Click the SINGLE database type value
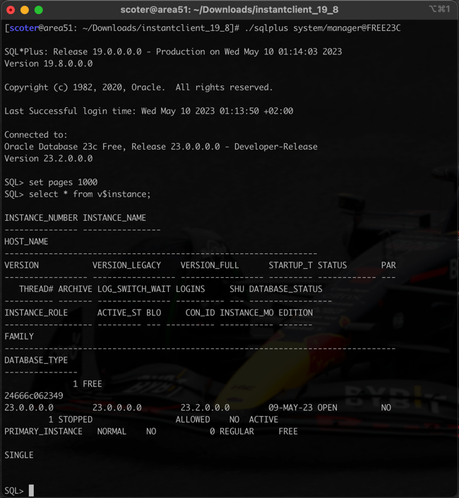 (x=19, y=455)
